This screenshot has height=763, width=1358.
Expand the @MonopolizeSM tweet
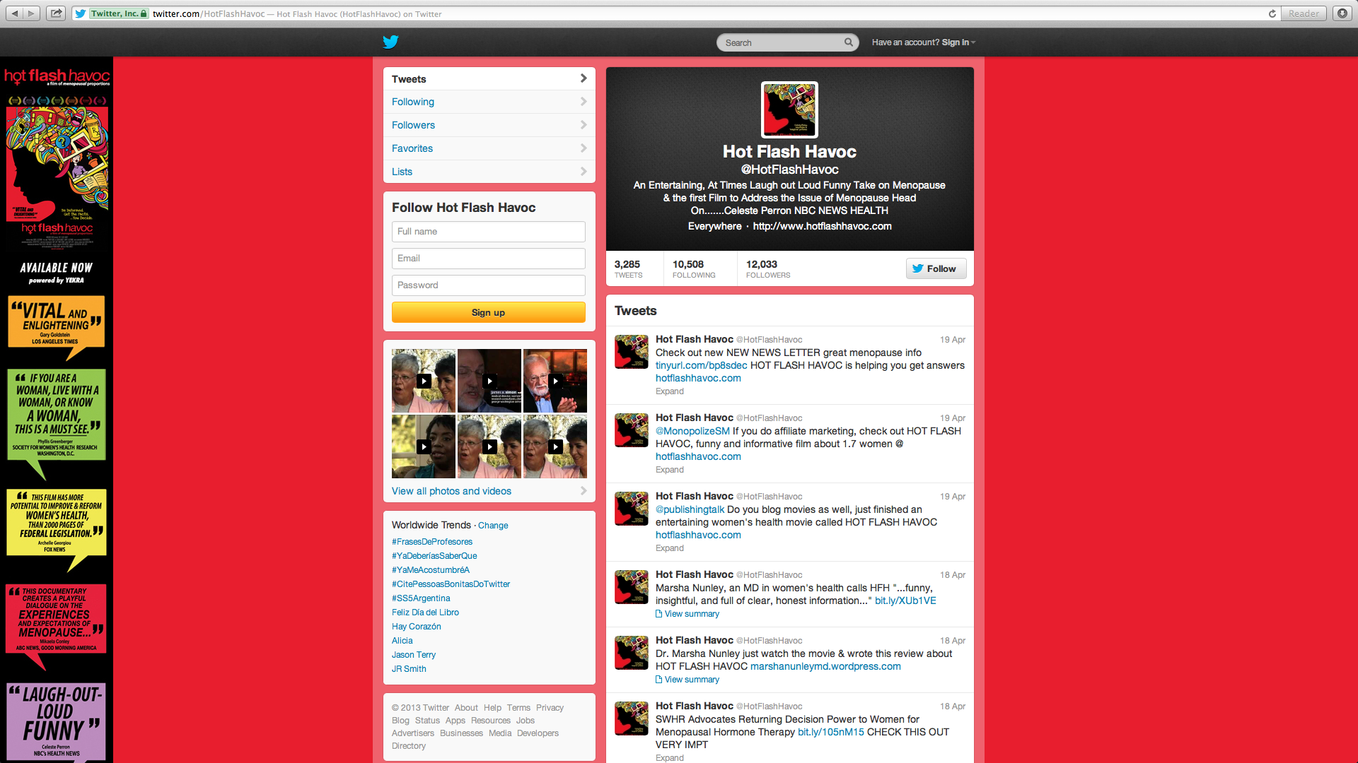click(x=669, y=470)
